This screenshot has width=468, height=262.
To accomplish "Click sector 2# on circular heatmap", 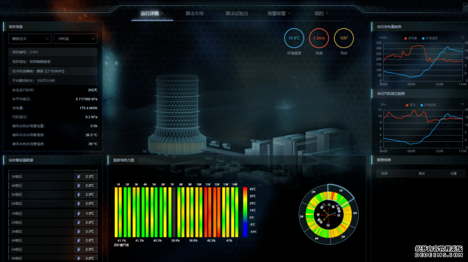I will (x=313, y=192).
